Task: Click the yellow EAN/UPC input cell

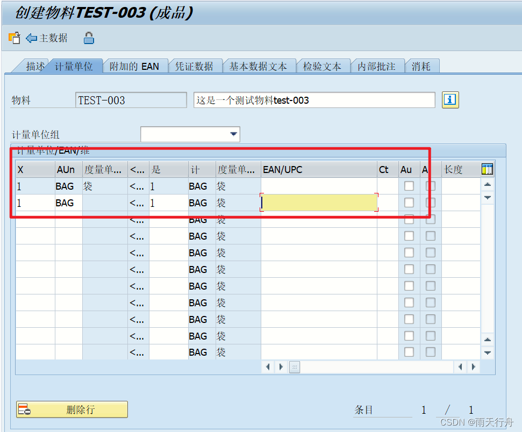Action: tap(317, 203)
